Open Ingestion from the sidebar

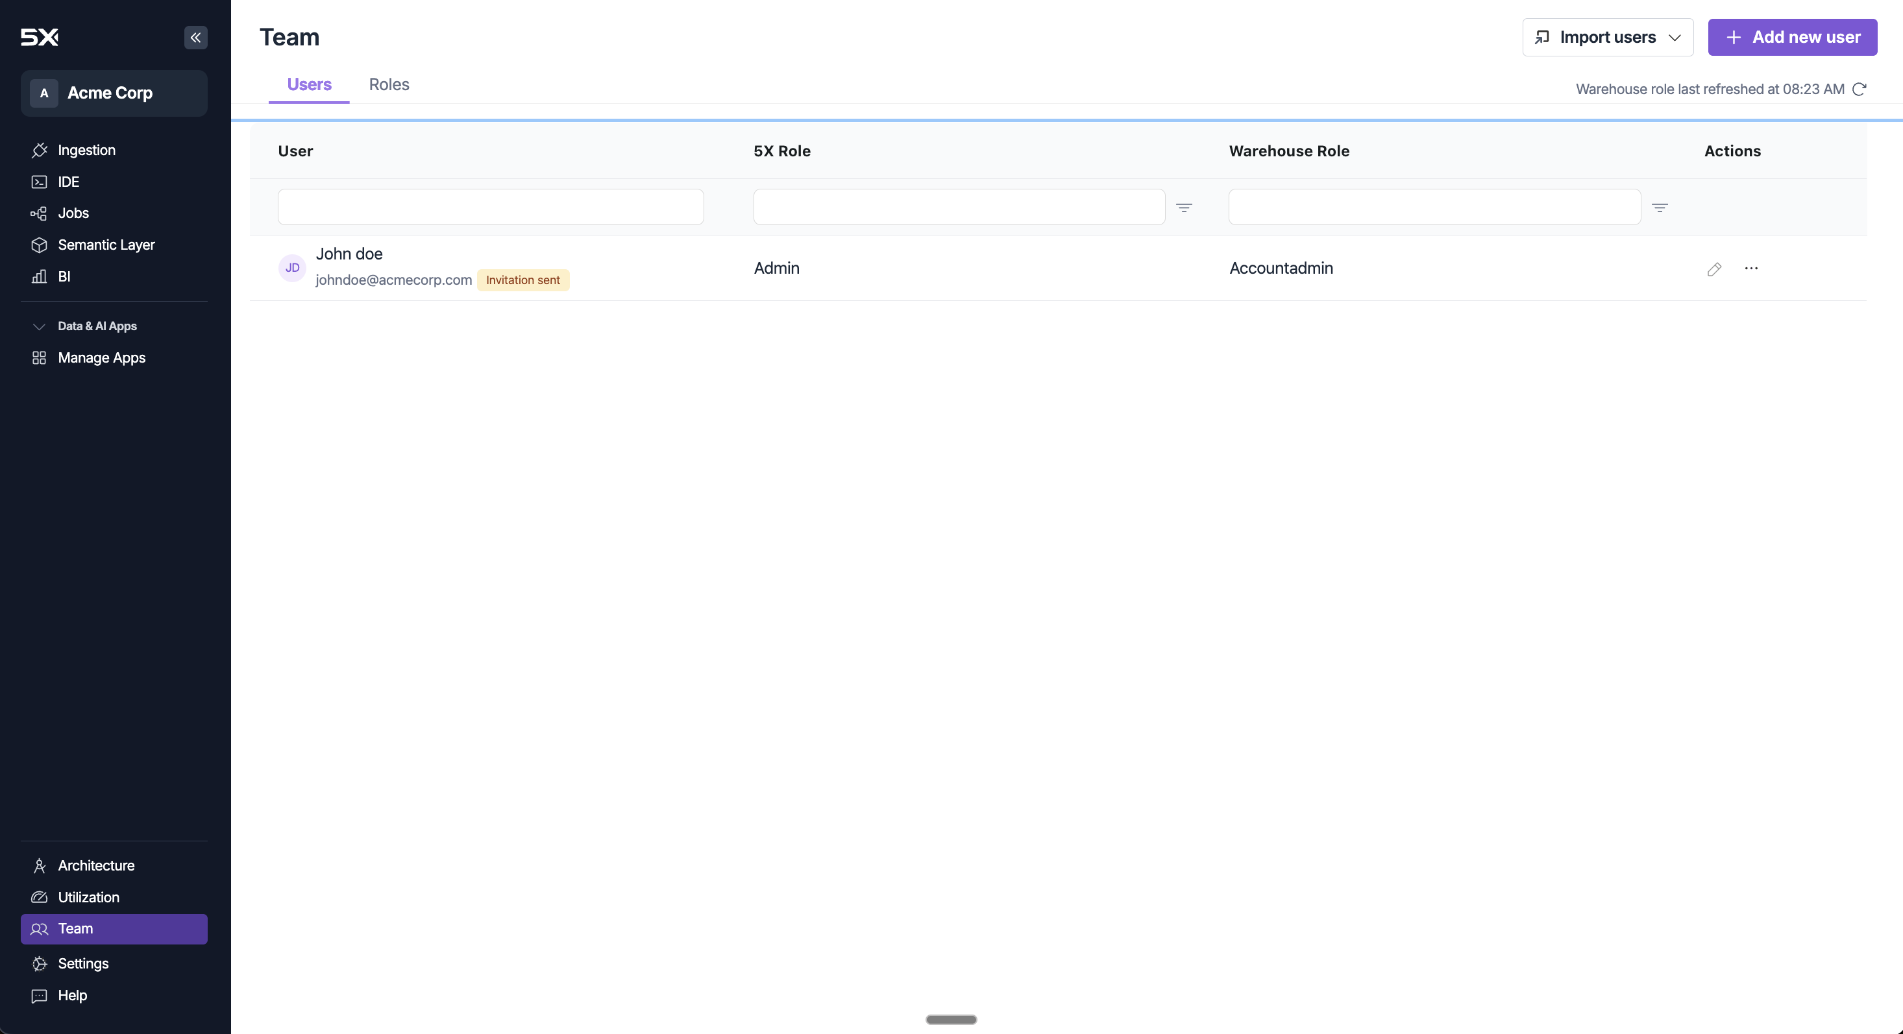point(86,150)
